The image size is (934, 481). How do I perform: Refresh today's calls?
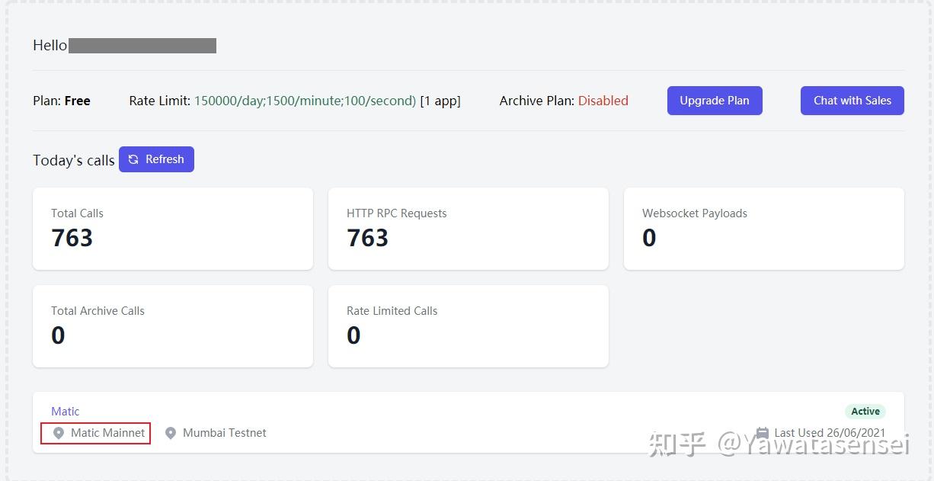(x=156, y=159)
